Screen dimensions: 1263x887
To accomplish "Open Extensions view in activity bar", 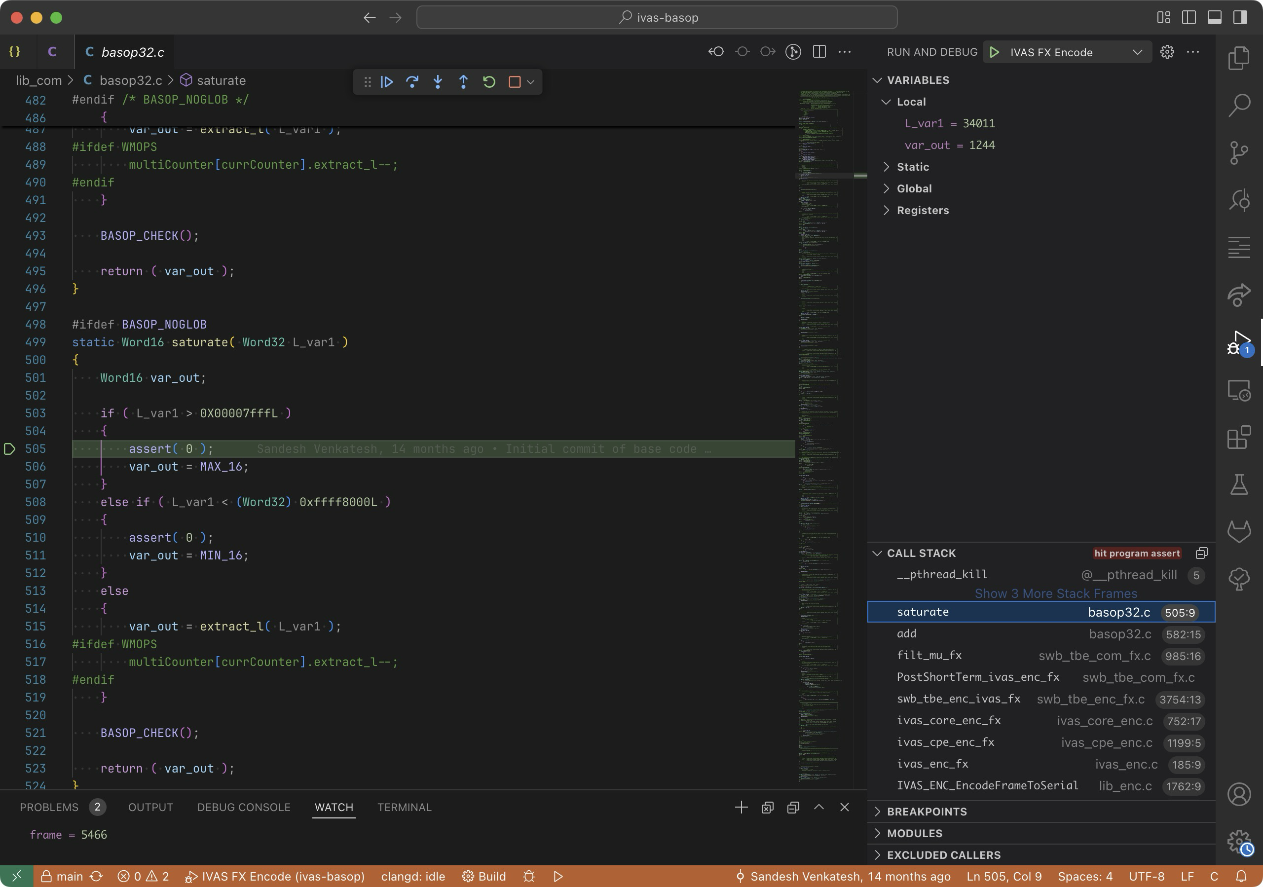I will pyautogui.click(x=1238, y=438).
